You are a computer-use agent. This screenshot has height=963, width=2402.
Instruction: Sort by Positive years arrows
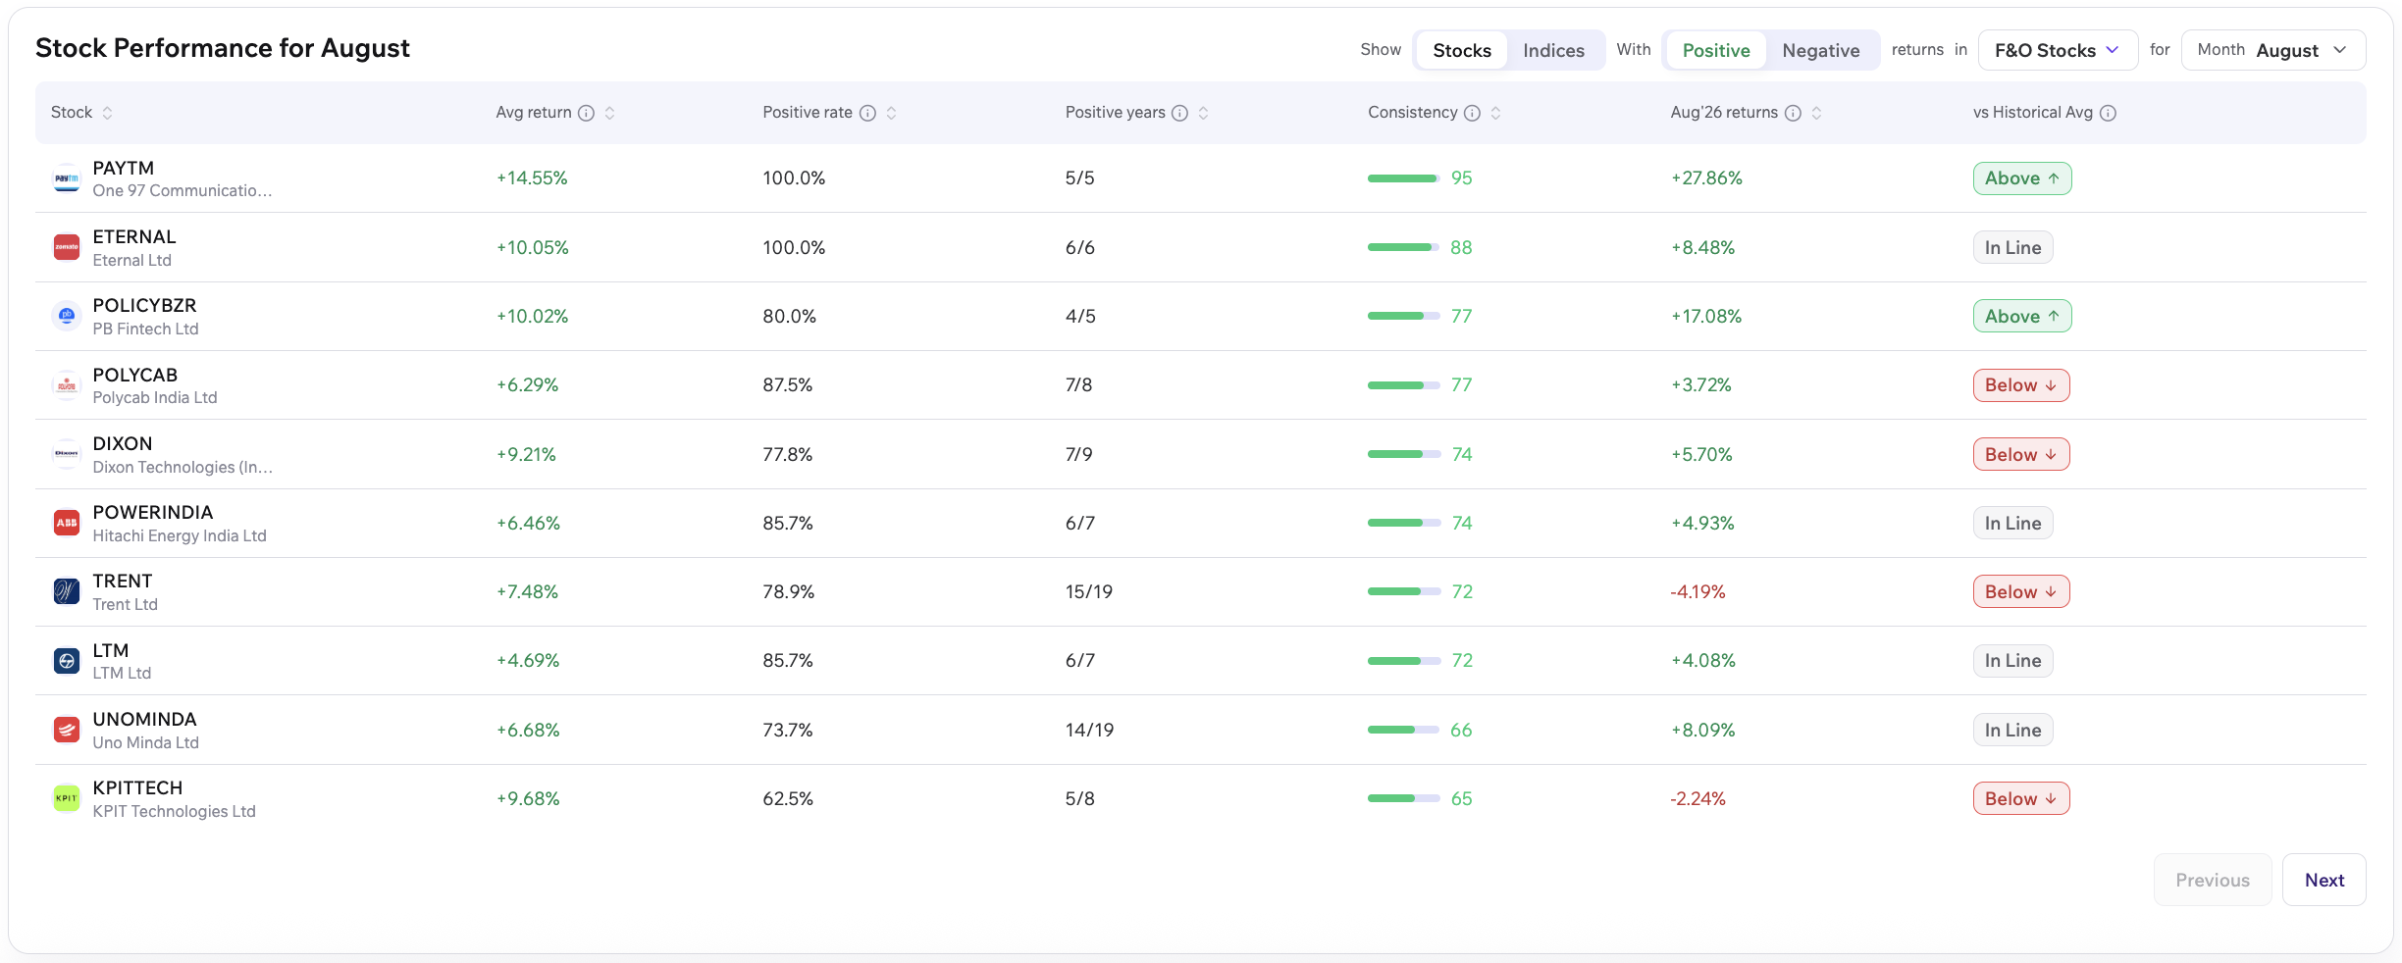1203,113
